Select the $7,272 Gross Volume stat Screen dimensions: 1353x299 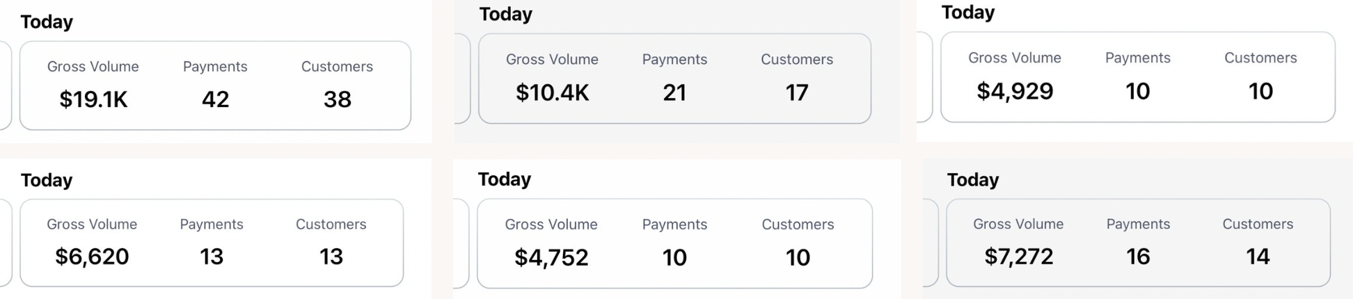tap(1018, 257)
